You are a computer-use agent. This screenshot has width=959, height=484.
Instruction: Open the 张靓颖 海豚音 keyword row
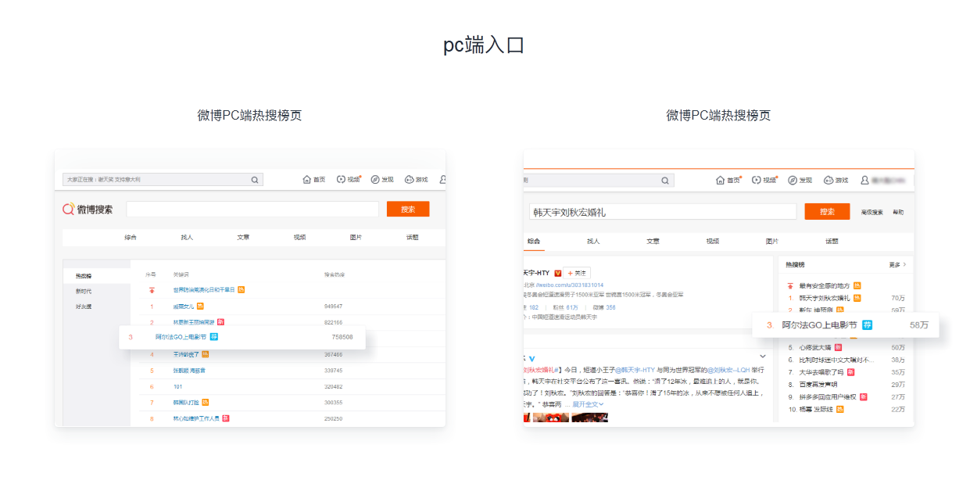(189, 370)
